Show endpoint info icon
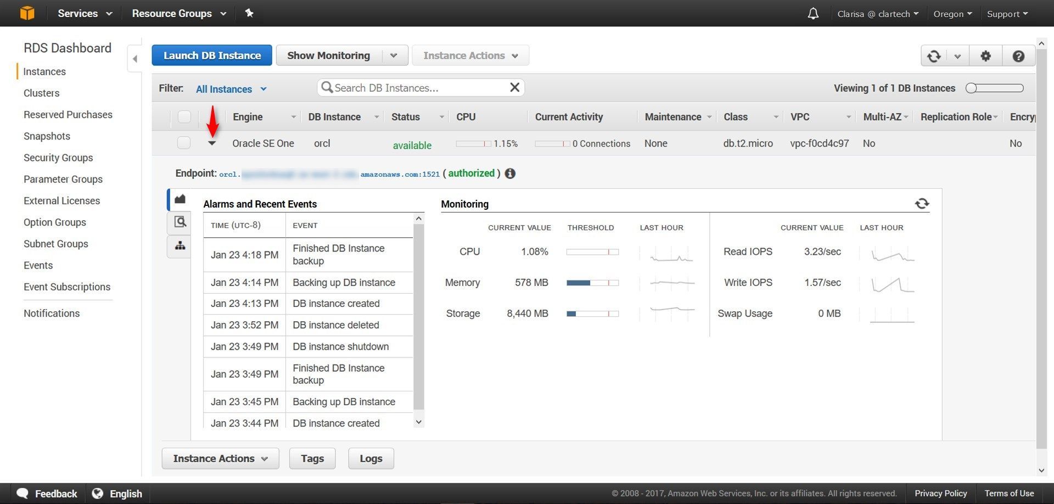Screen dimensions: 1054x504 pyautogui.click(x=510, y=173)
